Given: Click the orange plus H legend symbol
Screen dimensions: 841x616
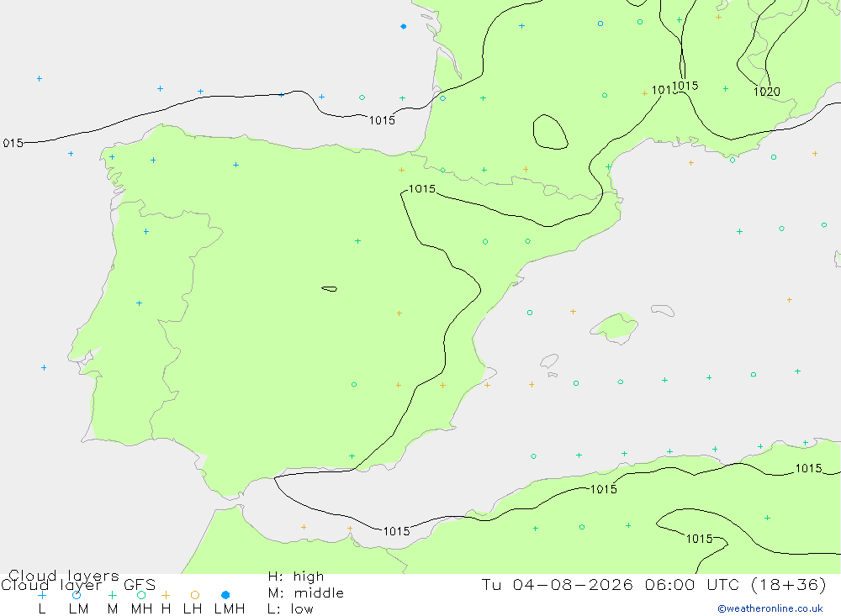Looking at the screenshot, I should [166, 595].
